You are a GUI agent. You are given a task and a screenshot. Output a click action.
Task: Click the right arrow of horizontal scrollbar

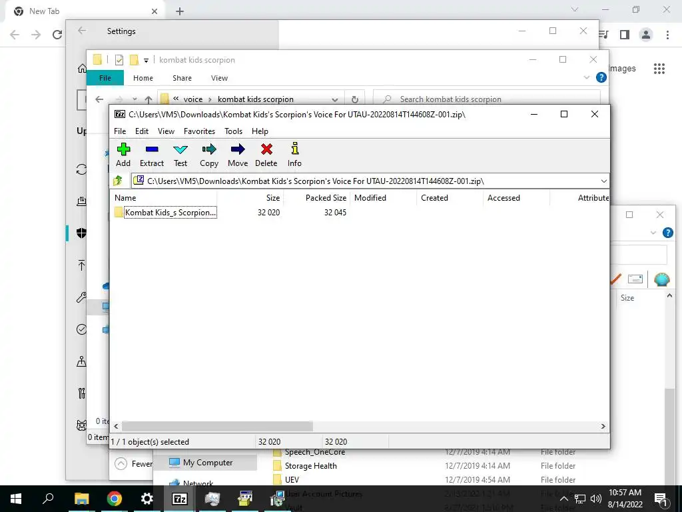[x=603, y=426]
